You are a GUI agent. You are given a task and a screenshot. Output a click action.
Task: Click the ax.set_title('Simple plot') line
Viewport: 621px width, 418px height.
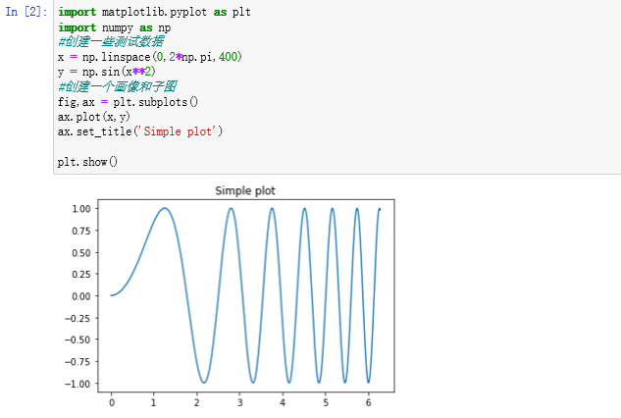(140, 131)
